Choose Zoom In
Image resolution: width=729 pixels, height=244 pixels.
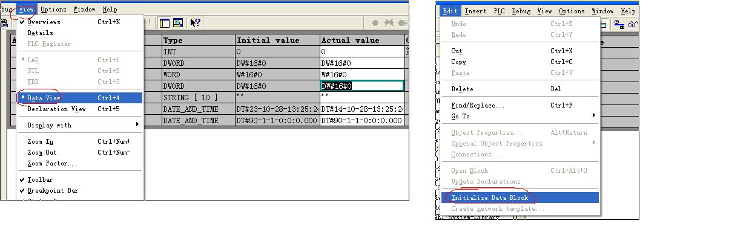coord(79,141)
